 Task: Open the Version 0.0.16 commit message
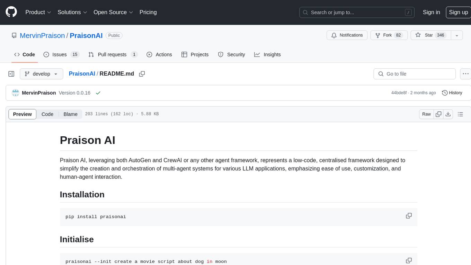tap(74, 93)
